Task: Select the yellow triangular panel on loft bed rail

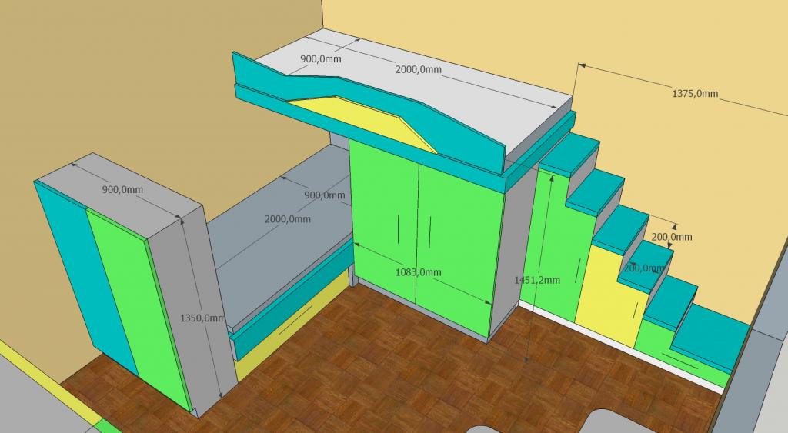Action: click(363, 122)
